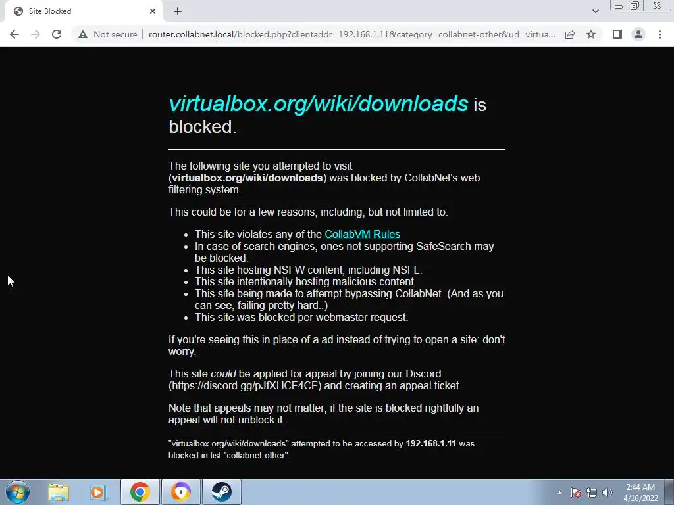Open Windows Media Player from taskbar
Image resolution: width=674 pixels, height=505 pixels.
98,492
